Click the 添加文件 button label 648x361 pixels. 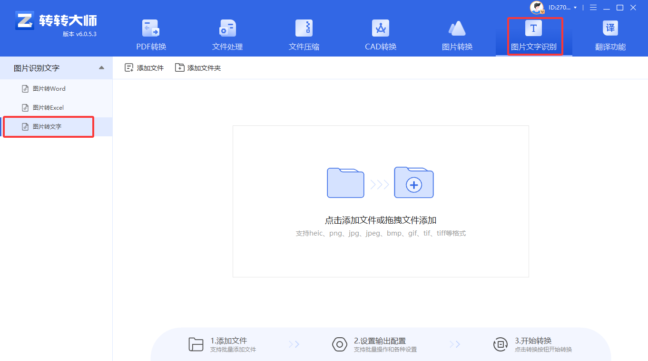pyautogui.click(x=150, y=68)
